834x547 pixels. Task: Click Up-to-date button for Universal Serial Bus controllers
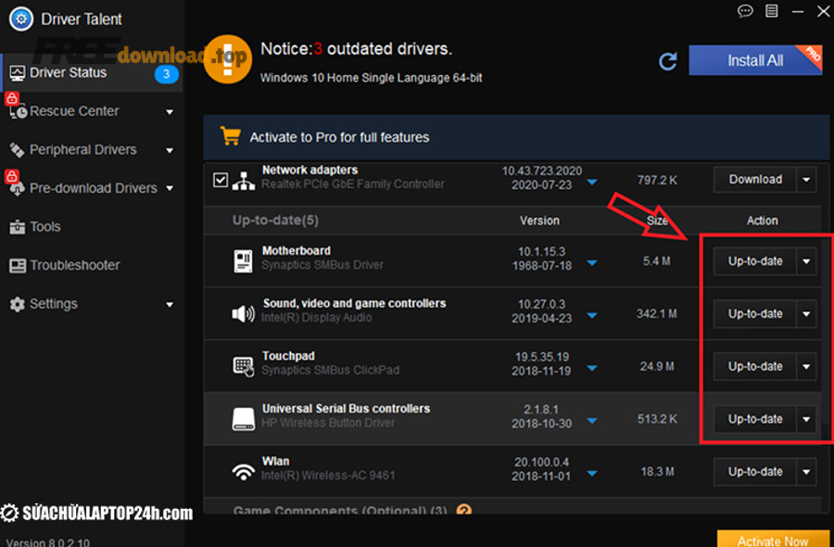(x=754, y=419)
